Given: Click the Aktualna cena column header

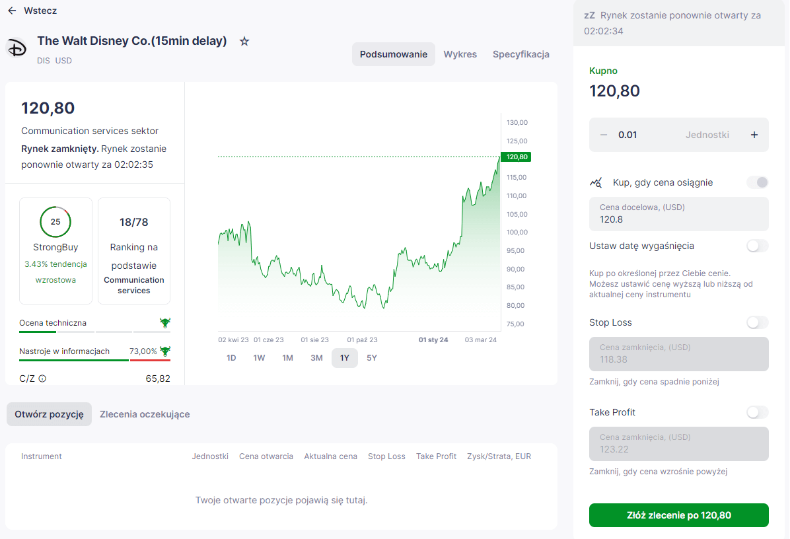Looking at the screenshot, I should coord(330,456).
